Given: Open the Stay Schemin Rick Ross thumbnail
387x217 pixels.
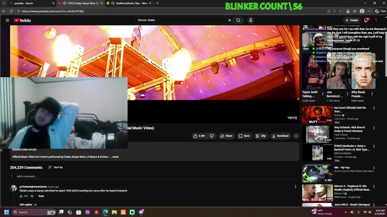Looking at the screenshot, I should [317, 134].
